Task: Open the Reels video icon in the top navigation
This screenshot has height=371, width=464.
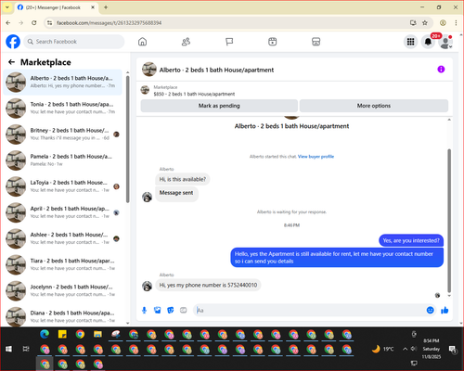Action: 273,42
